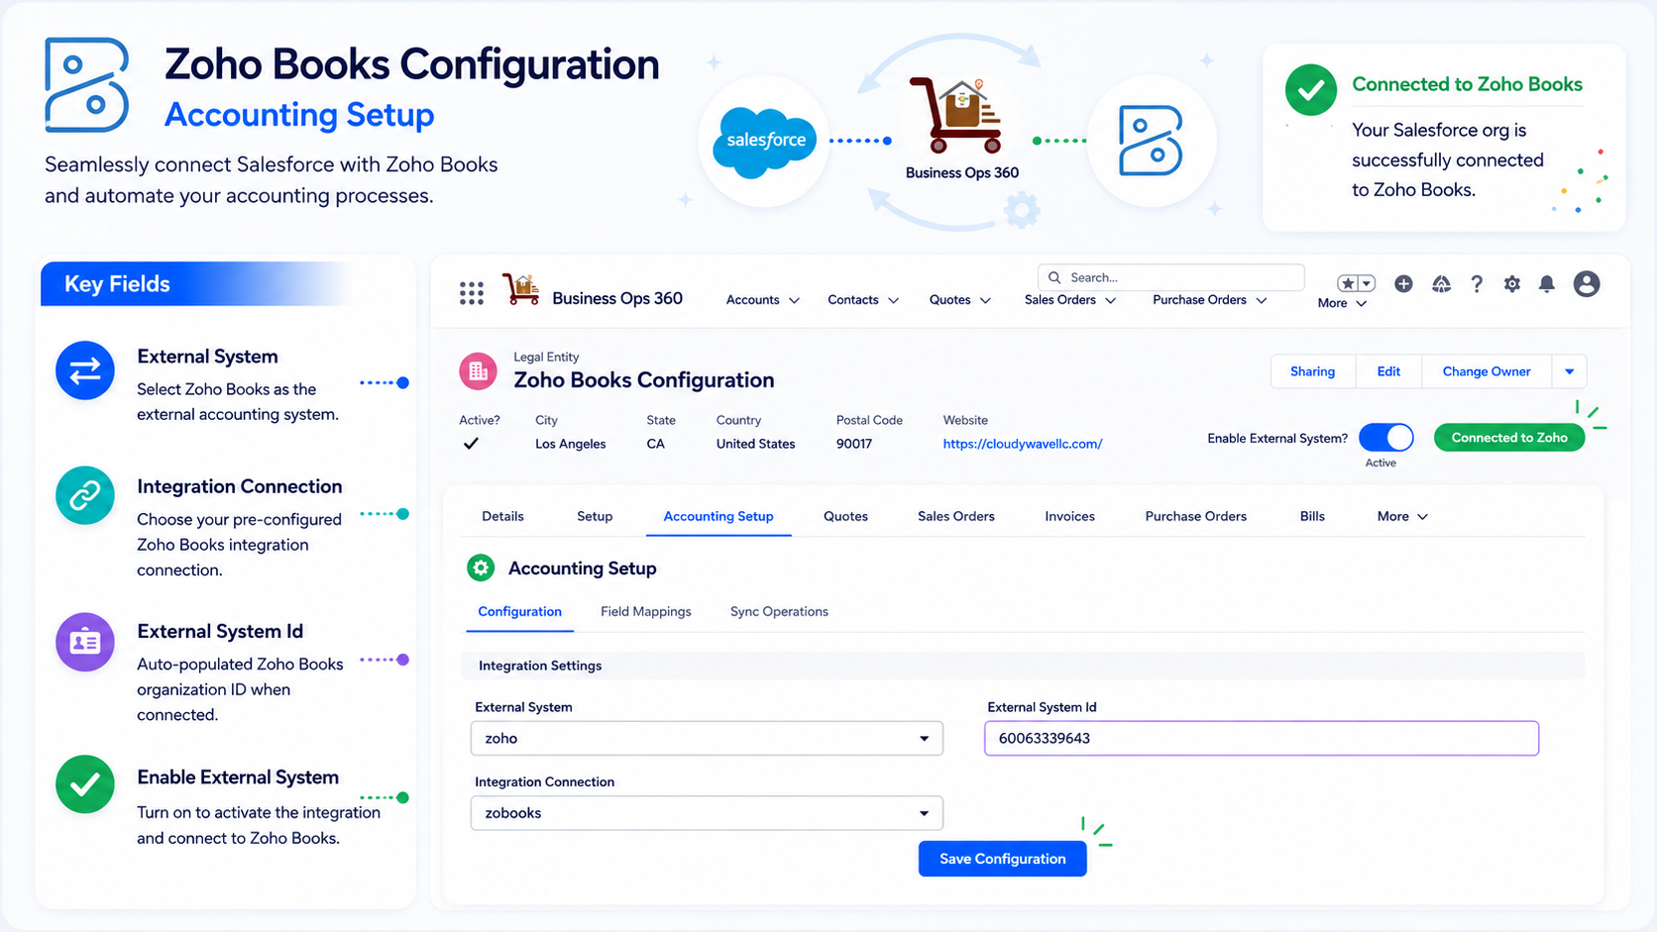
Task: Click the green Accounting Setup gear icon
Action: coord(481,568)
